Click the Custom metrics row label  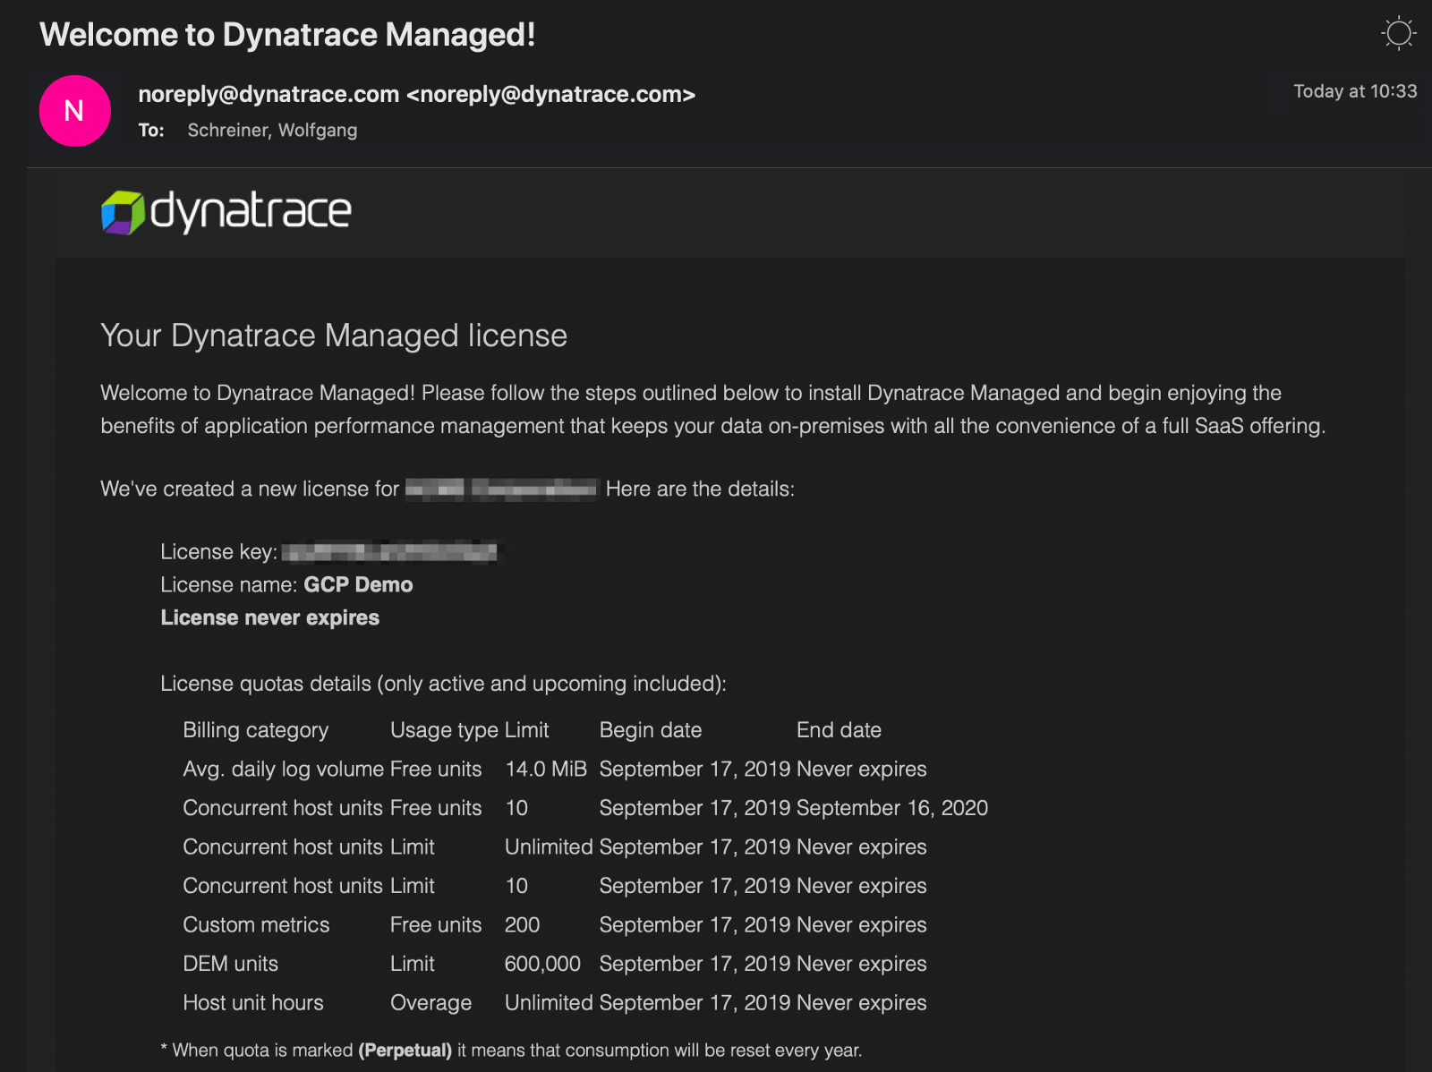pyautogui.click(x=256, y=925)
